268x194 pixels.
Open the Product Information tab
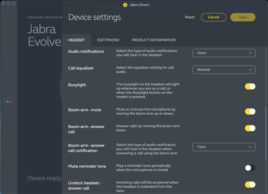pos(154,40)
